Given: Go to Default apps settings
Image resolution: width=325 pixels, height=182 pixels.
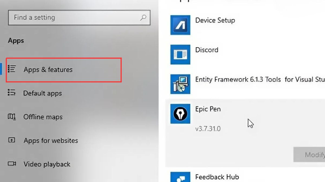Looking at the screenshot, I should click(43, 93).
